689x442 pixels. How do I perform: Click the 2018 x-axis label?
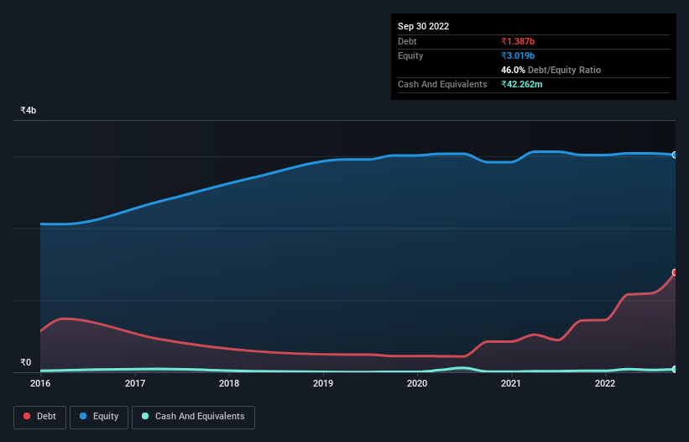229,383
